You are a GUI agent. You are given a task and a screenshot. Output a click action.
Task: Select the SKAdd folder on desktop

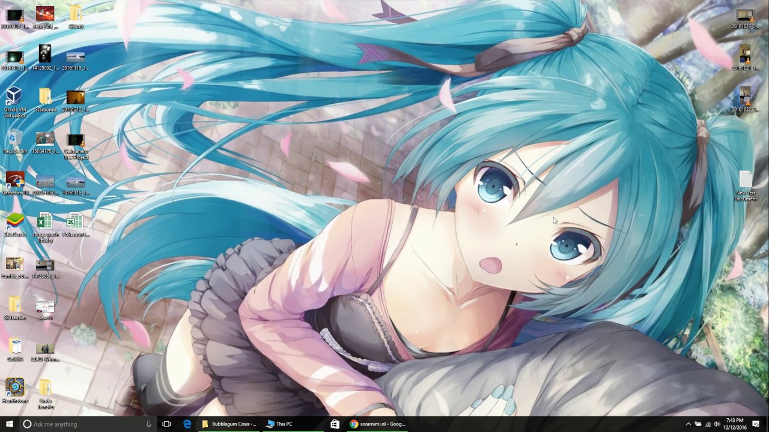(x=75, y=17)
